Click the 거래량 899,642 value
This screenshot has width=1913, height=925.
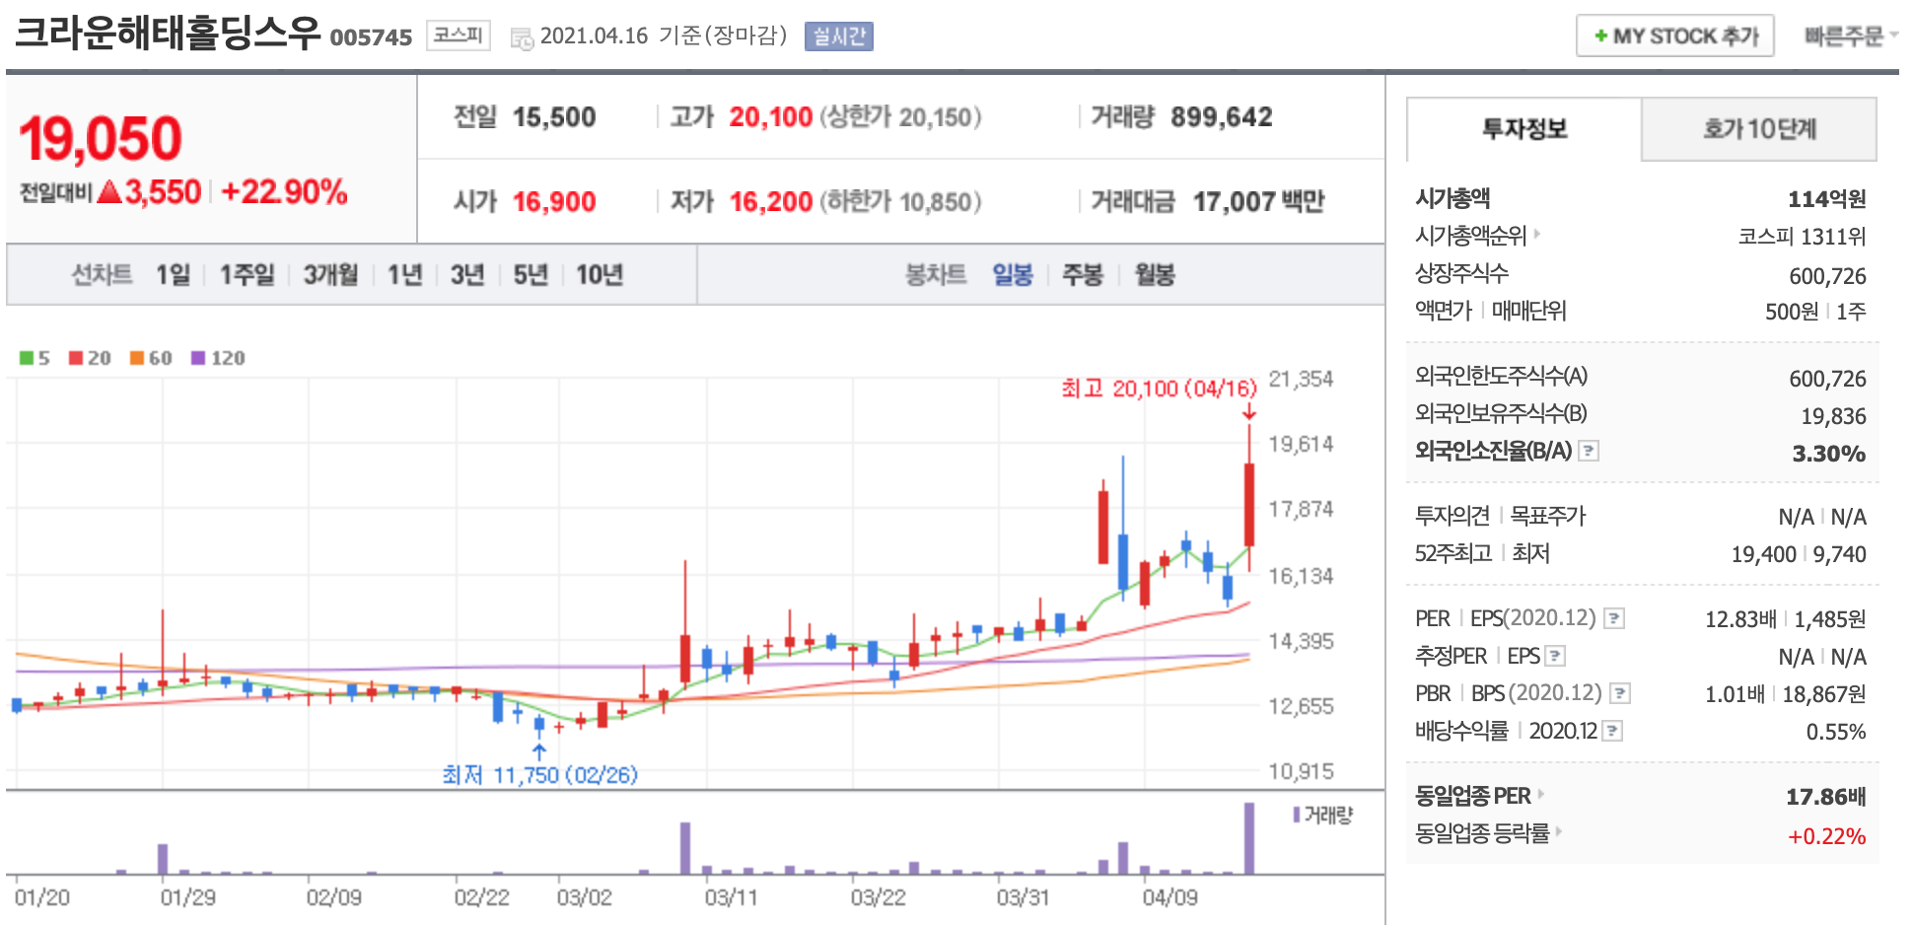pyautogui.click(x=1221, y=117)
